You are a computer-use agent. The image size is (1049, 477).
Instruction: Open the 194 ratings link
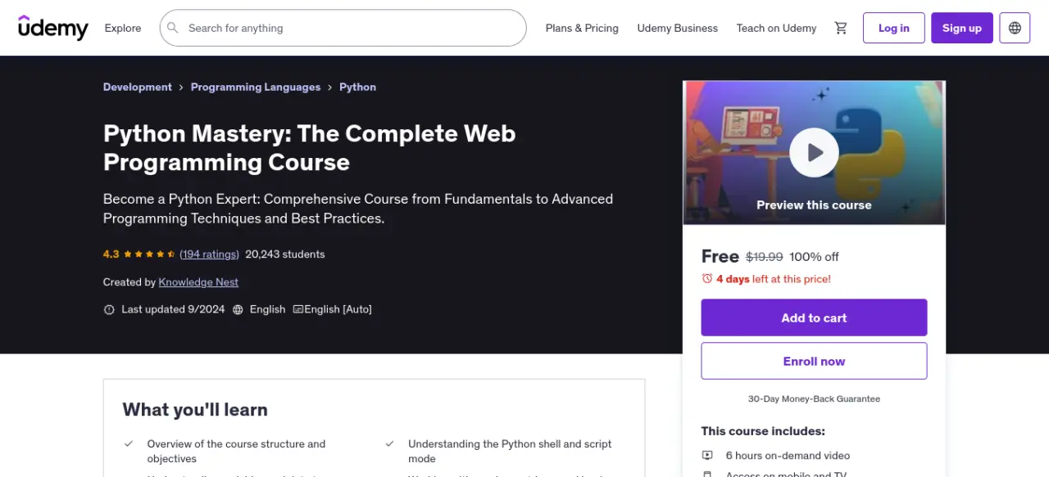pos(210,254)
